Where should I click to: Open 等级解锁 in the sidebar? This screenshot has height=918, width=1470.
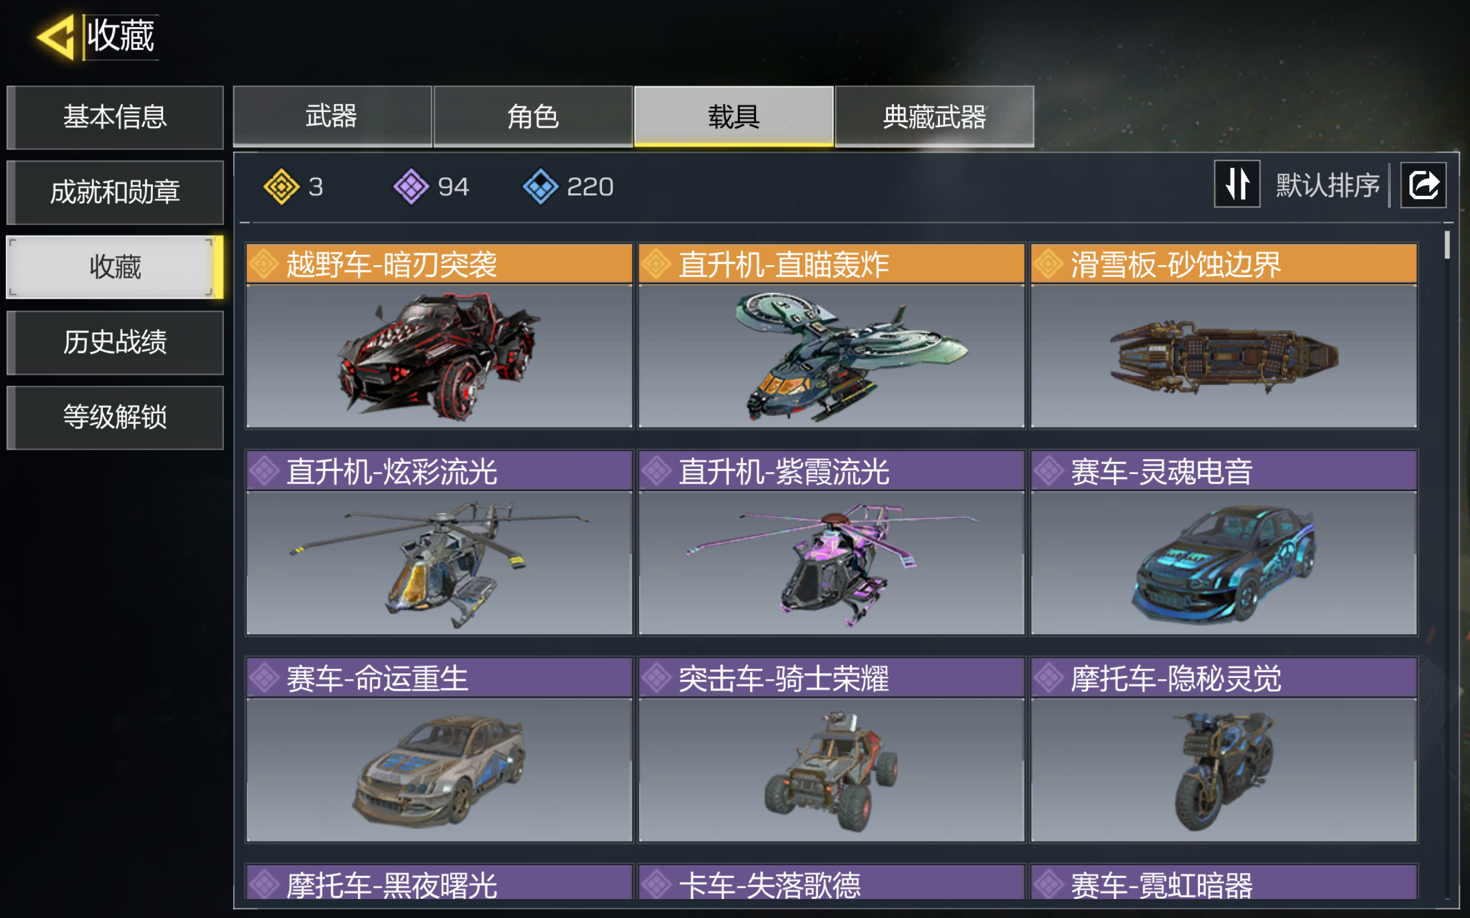point(115,417)
